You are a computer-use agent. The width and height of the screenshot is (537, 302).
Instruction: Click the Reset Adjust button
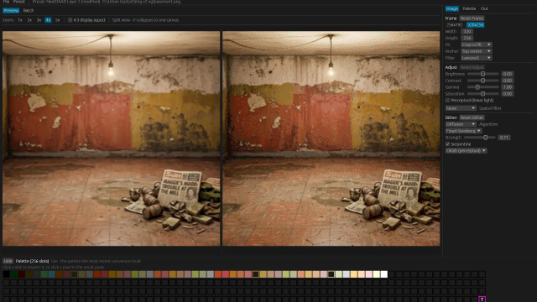coord(472,67)
